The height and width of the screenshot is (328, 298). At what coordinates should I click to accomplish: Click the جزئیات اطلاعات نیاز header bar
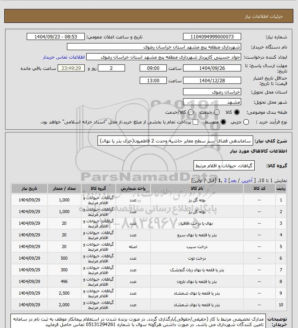[149, 16]
